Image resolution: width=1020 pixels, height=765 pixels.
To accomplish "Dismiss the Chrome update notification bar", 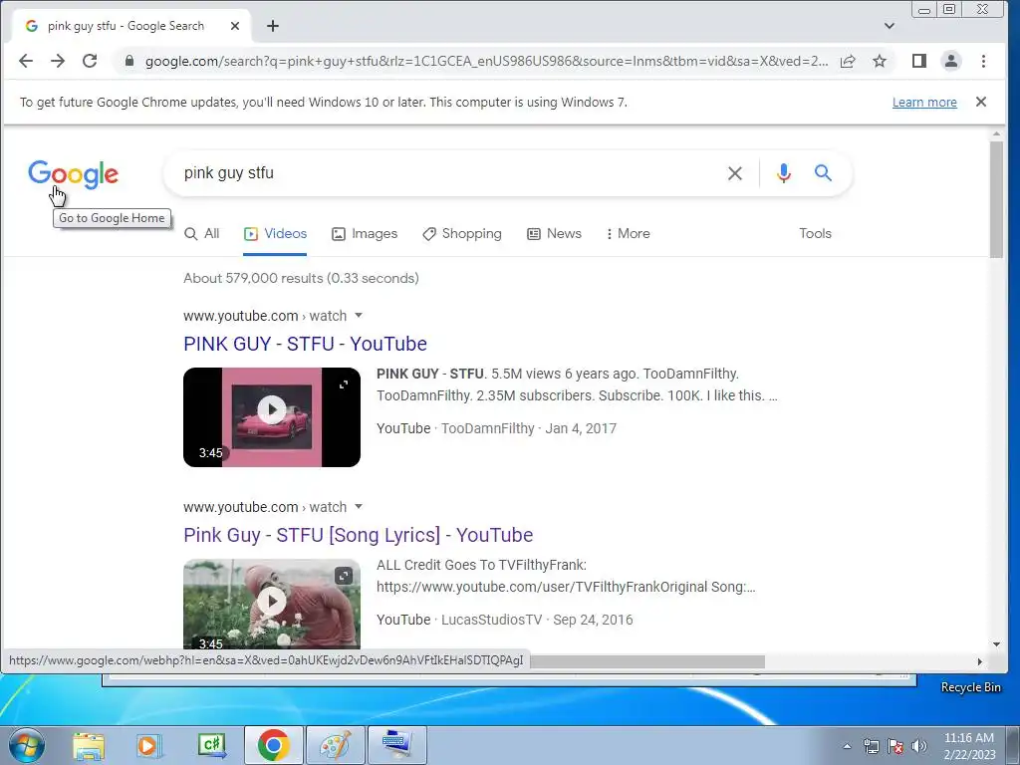I will [x=981, y=102].
